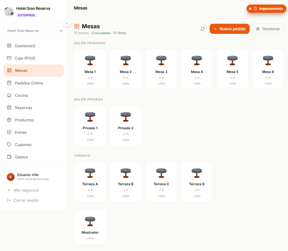Click the Hotel Gran Reserva logo avatar

(9, 12)
